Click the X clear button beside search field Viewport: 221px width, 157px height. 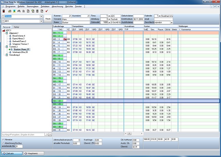tap(50, 135)
